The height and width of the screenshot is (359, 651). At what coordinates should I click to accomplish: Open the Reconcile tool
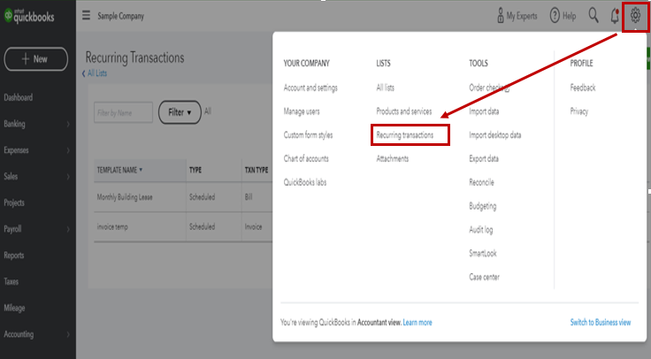(x=481, y=182)
